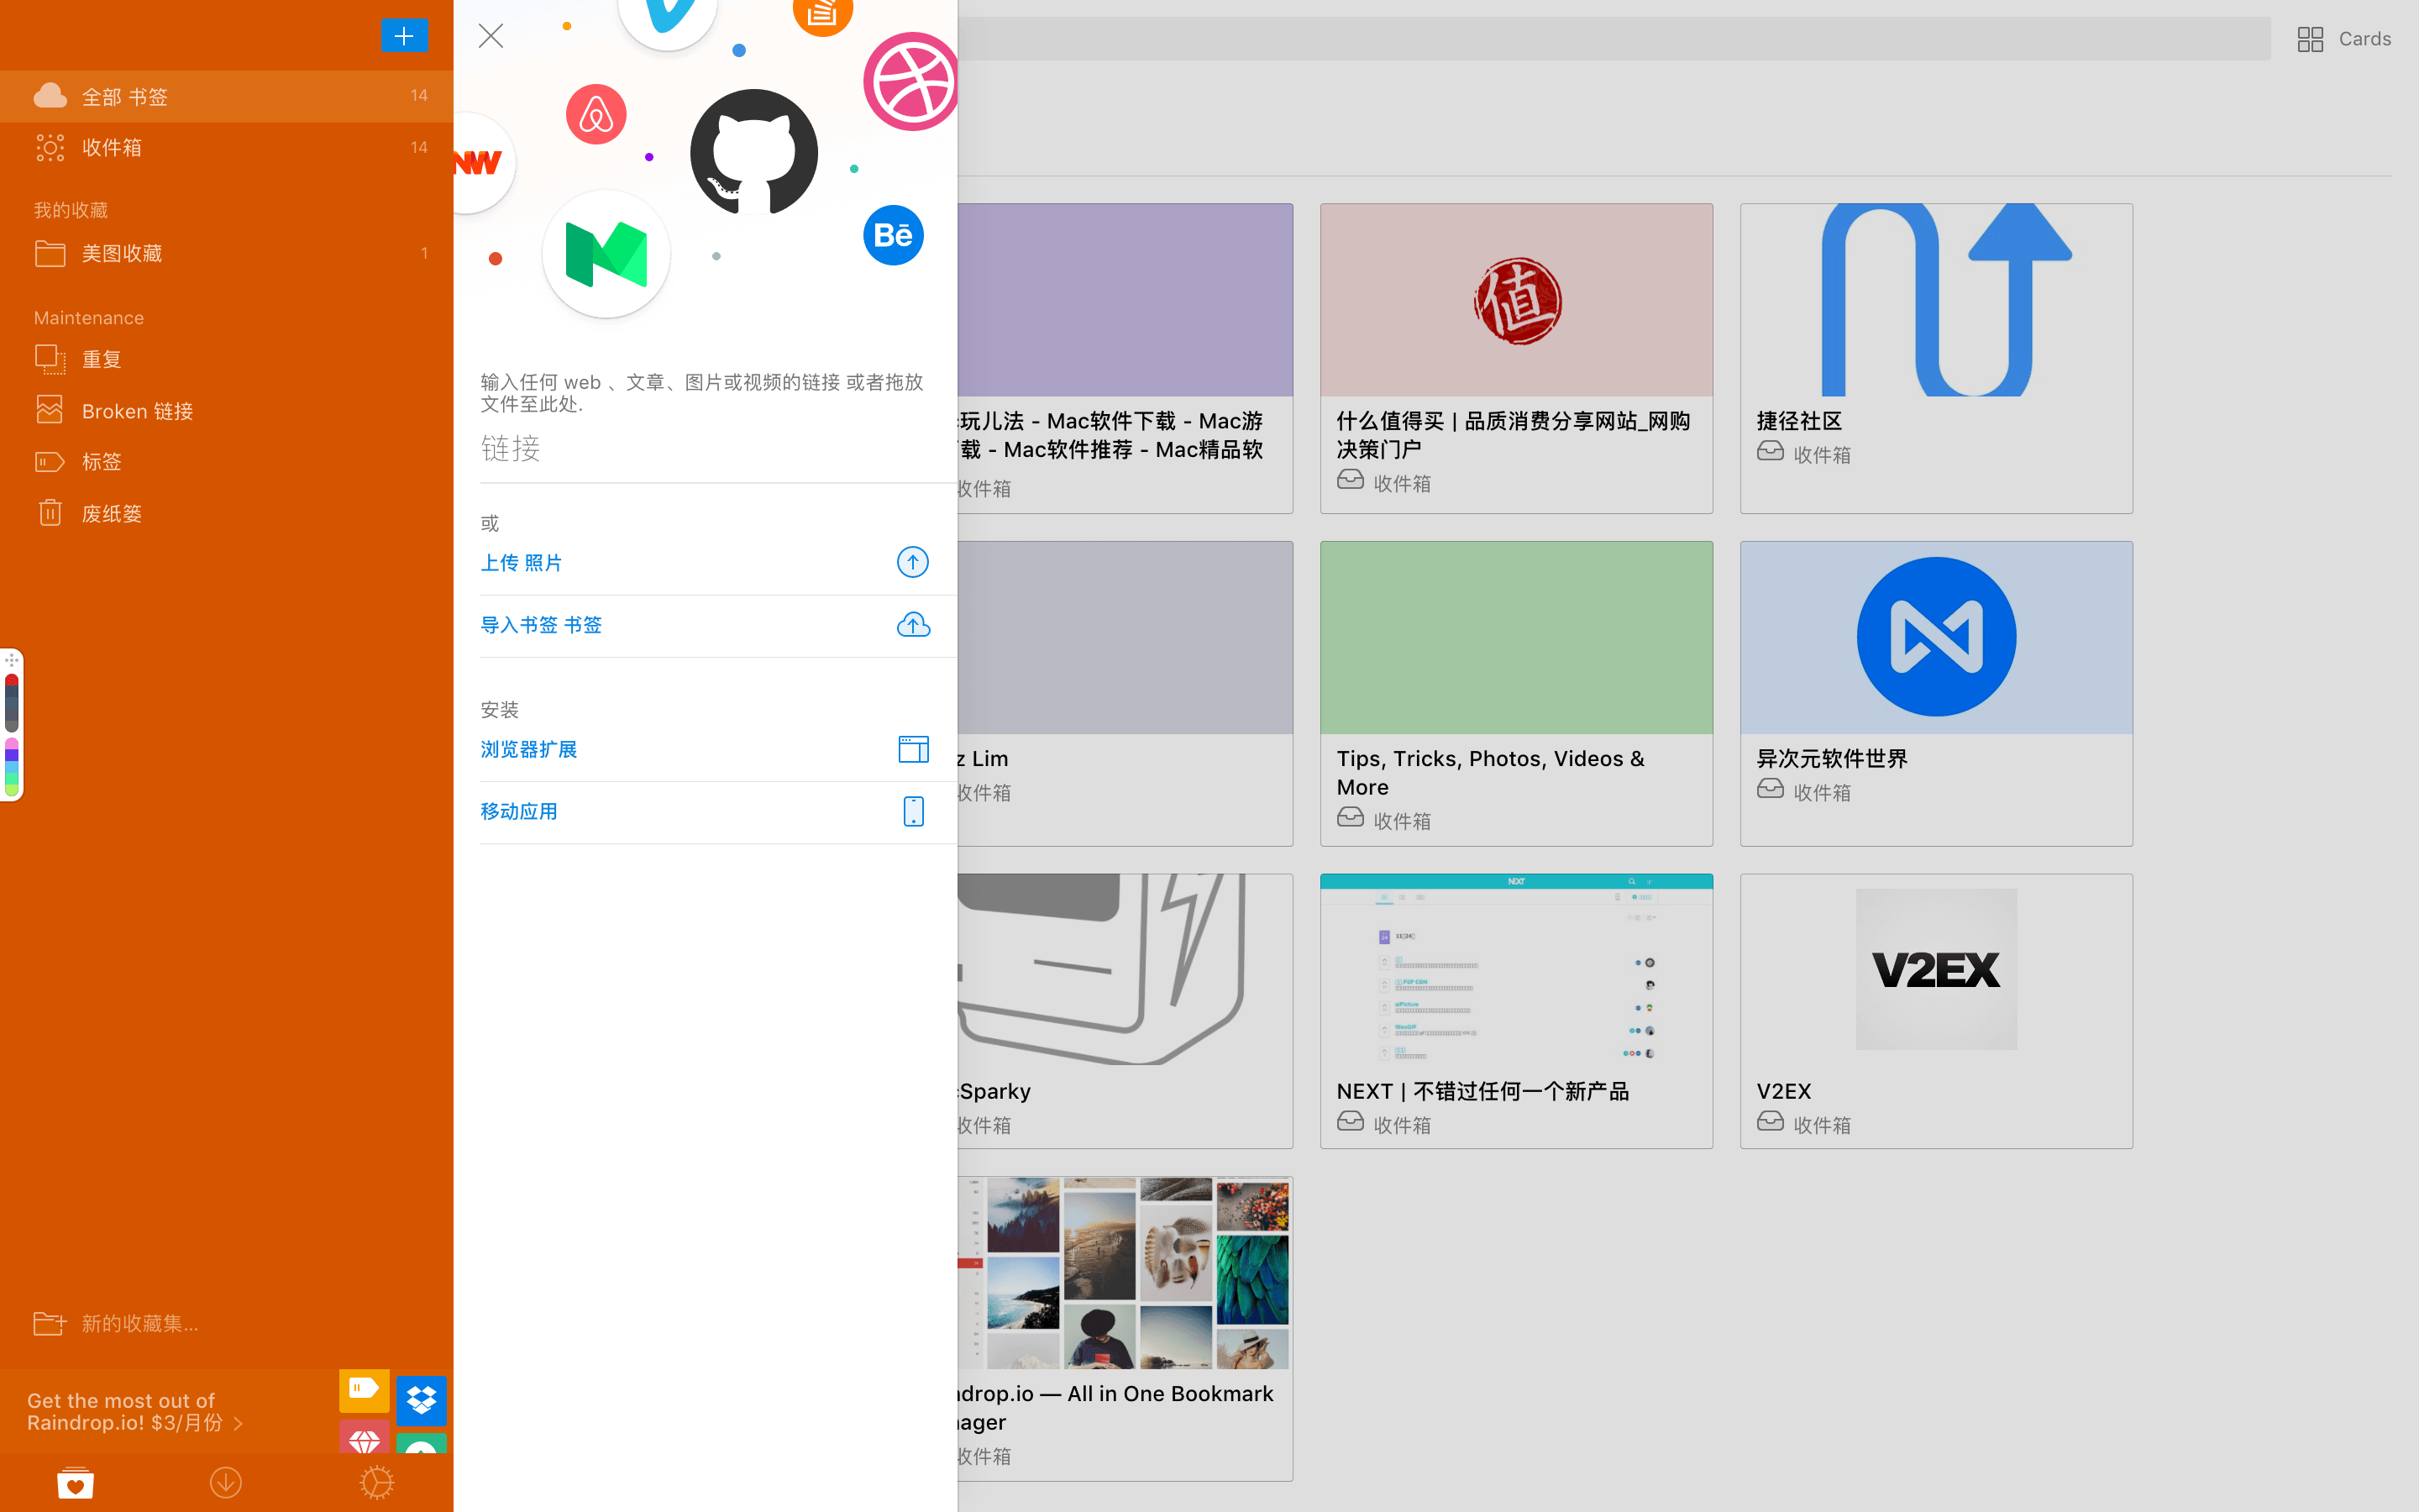Click 上传 照片 link
2419x1512 pixels.
[x=522, y=563]
